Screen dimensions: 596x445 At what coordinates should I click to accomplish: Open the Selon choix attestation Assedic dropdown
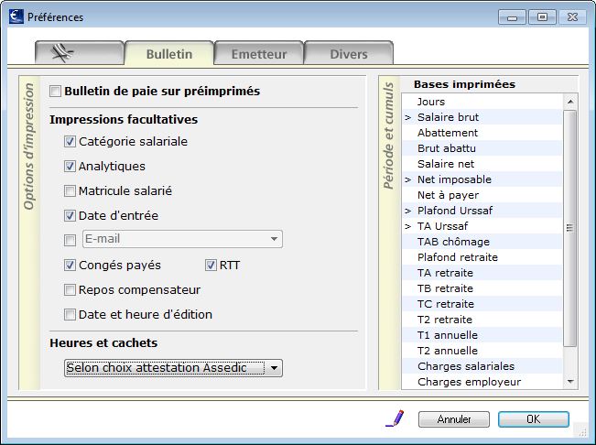pos(173,368)
